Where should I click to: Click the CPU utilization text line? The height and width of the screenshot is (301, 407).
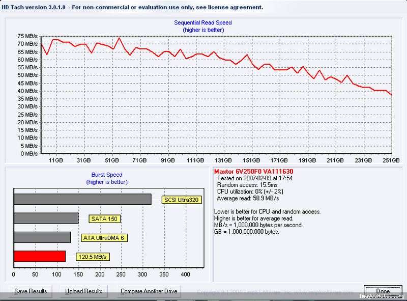[x=250, y=191]
